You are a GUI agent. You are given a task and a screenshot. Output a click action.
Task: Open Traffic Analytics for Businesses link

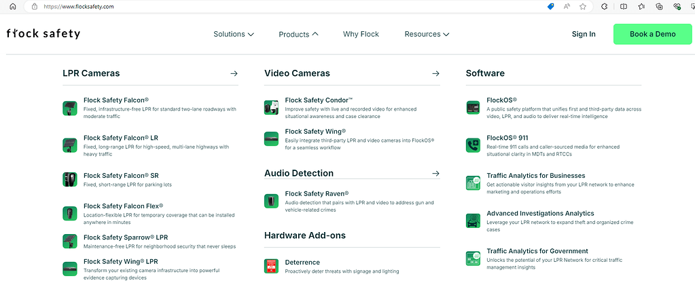click(536, 175)
